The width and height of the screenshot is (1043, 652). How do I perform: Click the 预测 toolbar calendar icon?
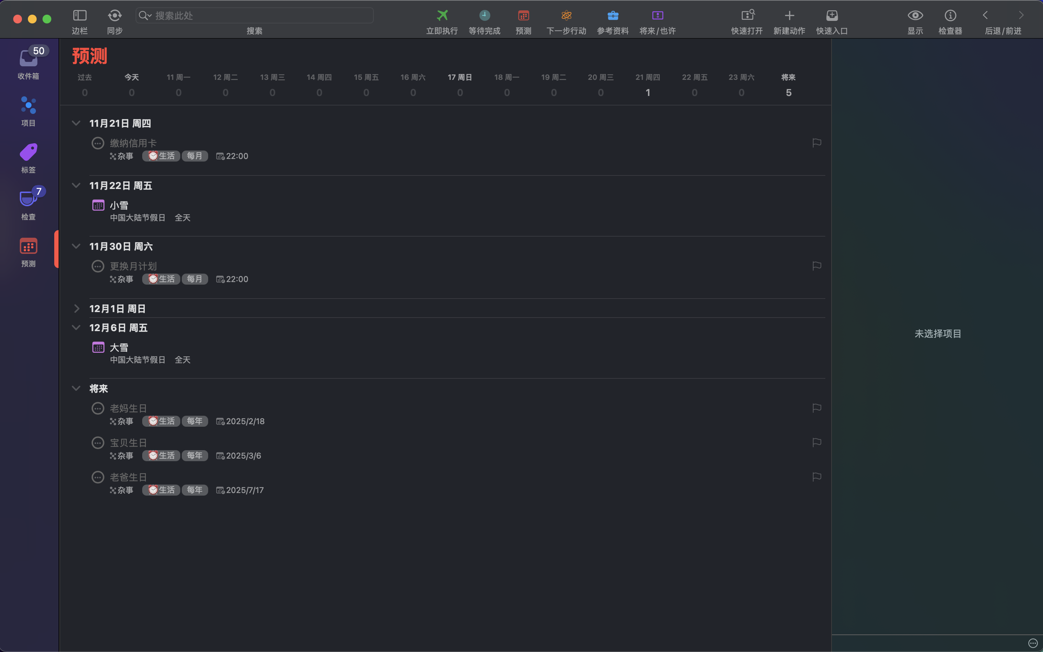click(x=523, y=15)
